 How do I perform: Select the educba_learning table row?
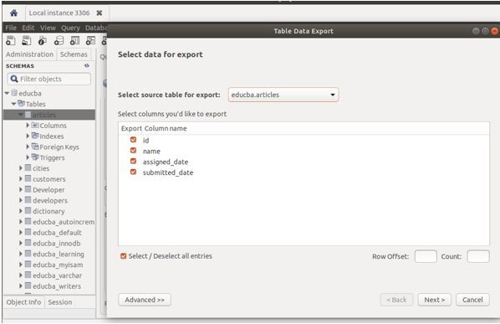pyautogui.click(x=49, y=254)
